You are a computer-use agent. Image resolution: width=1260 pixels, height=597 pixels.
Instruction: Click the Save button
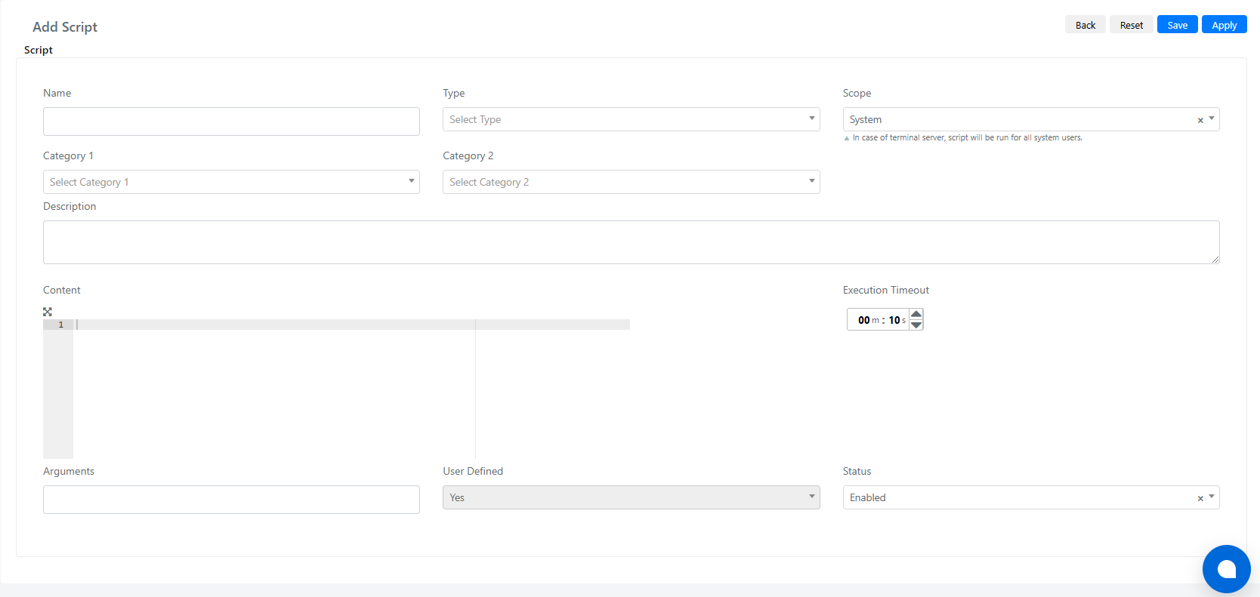1178,25
